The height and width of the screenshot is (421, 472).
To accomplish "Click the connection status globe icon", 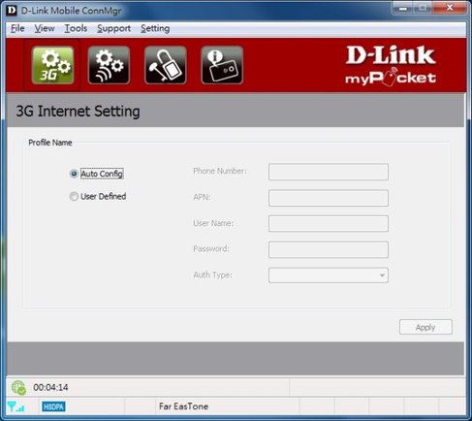I will [18, 387].
